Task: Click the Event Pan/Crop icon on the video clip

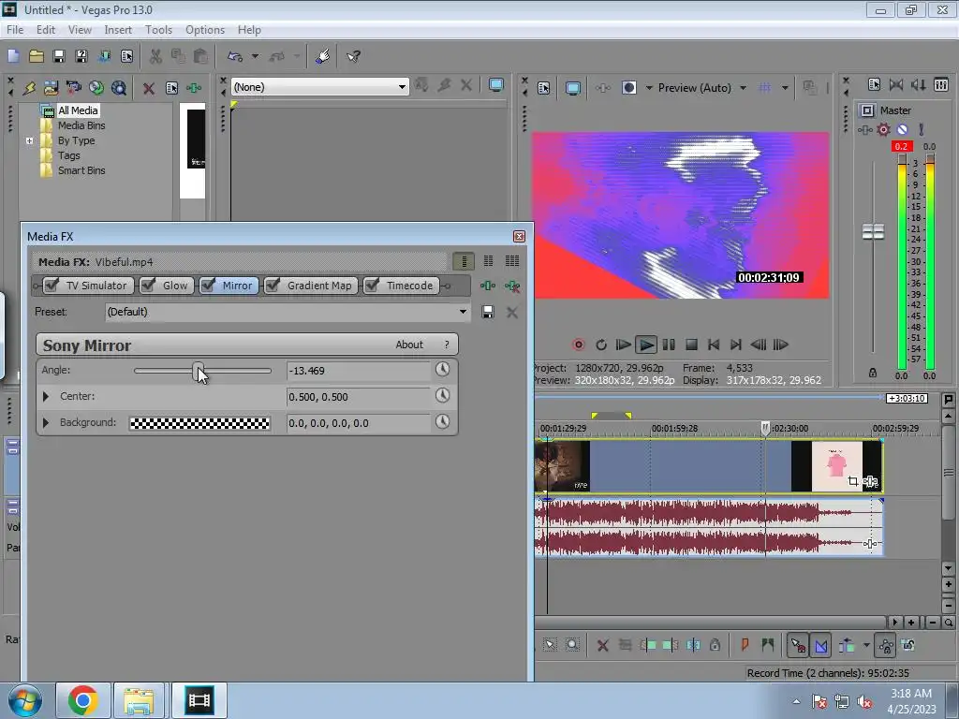Action: [853, 482]
